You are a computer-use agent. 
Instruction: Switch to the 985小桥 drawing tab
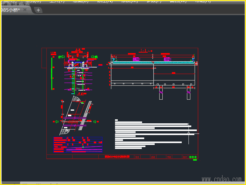[11, 10]
